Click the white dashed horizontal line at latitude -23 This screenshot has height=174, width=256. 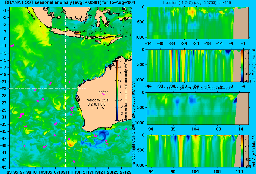[x=48, y=88]
